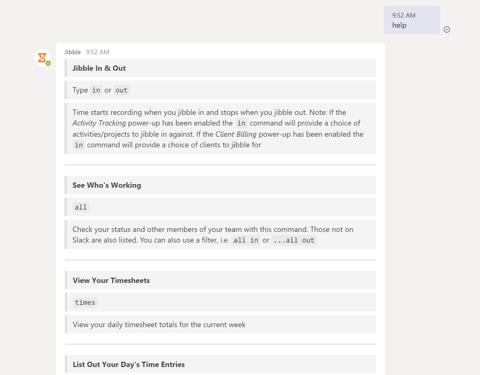
Task: Click the Jibble sender name
Action: click(72, 52)
